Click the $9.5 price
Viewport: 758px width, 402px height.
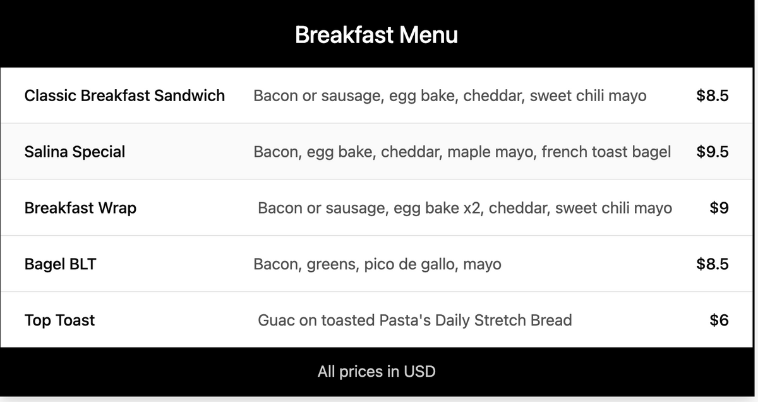pos(713,152)
